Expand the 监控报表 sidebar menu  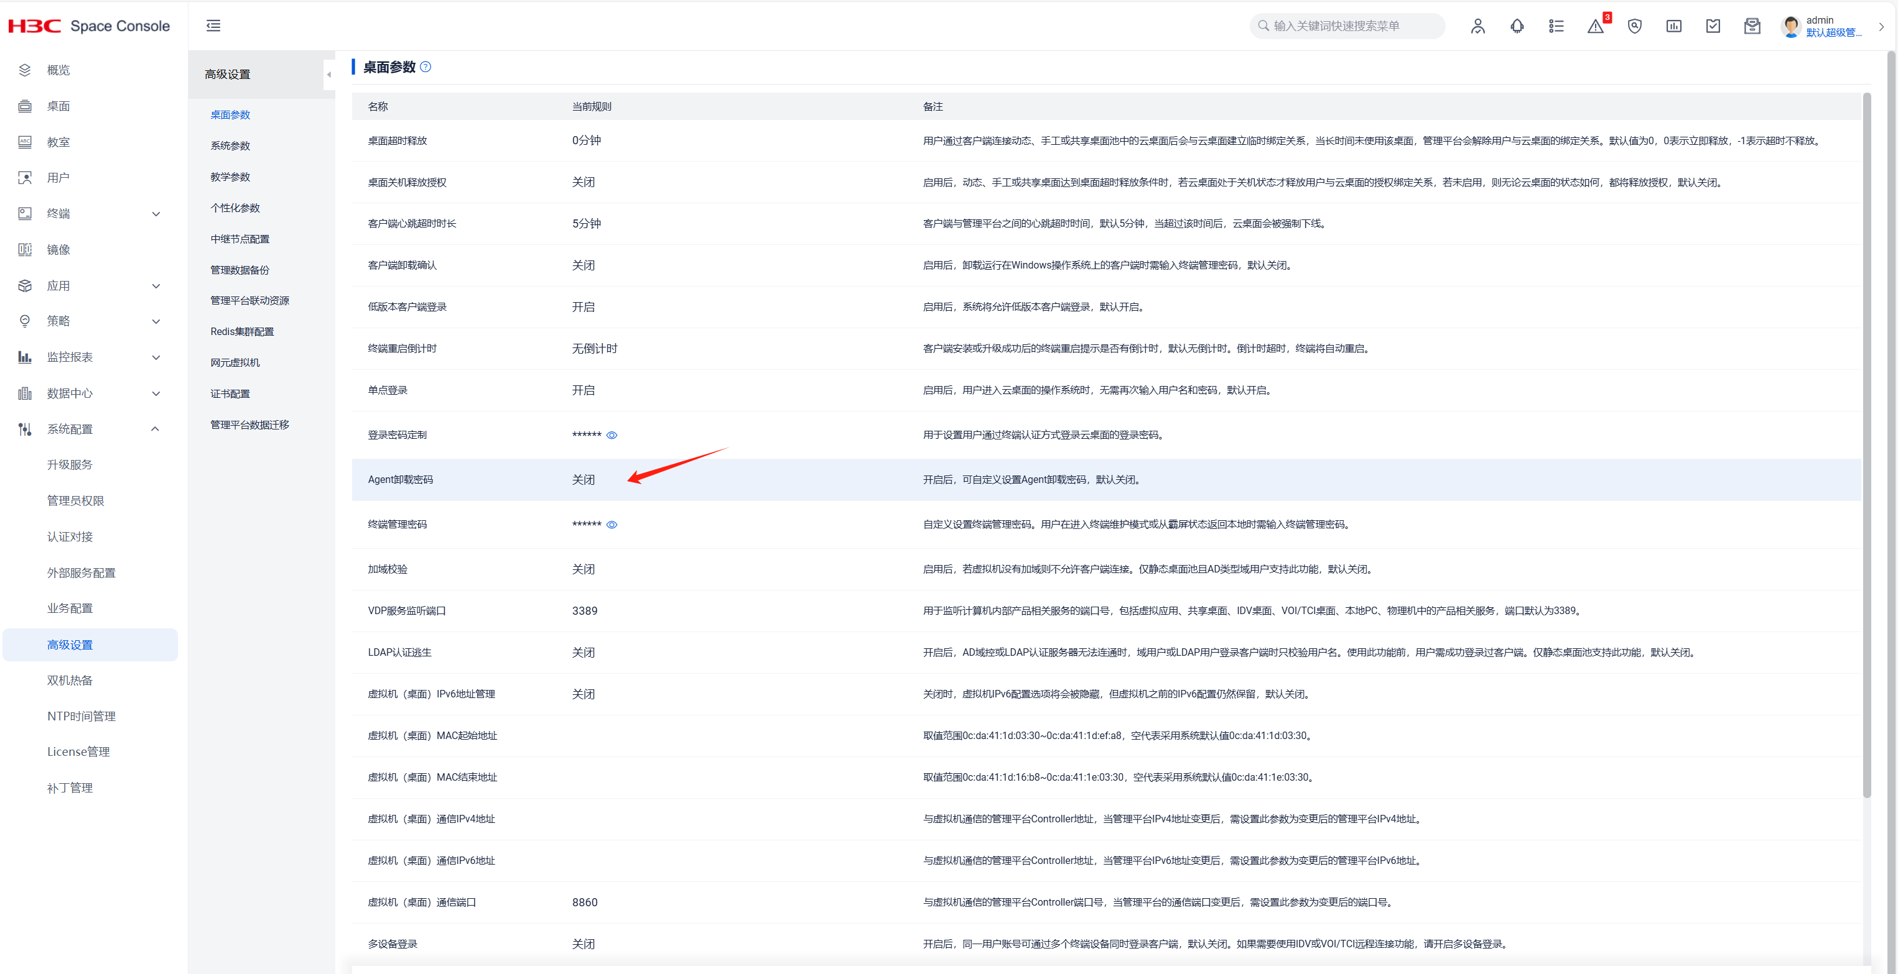pos(156,357)
